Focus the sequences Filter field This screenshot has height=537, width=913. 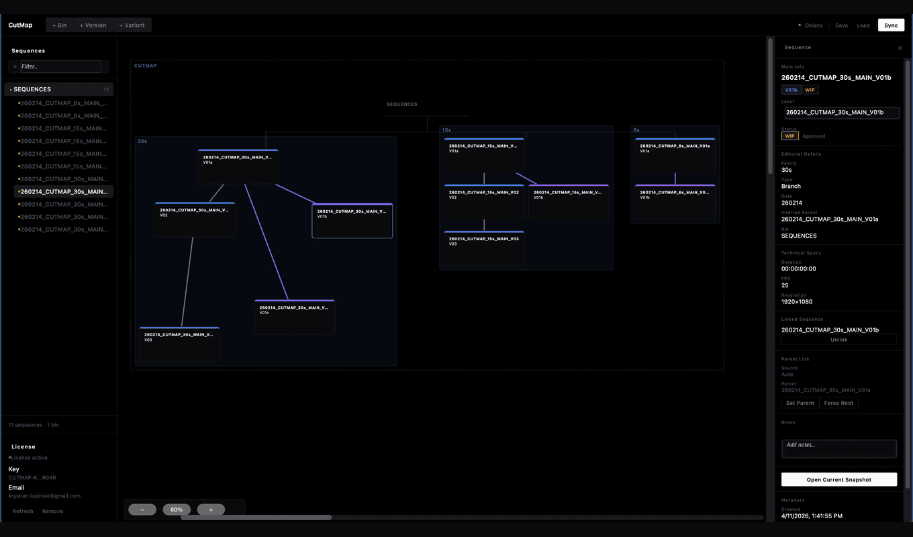(x=60, y=66)
